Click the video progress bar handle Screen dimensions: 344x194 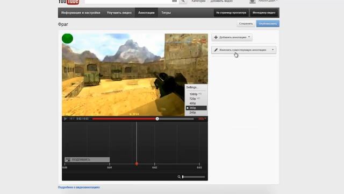coord(157,119)
